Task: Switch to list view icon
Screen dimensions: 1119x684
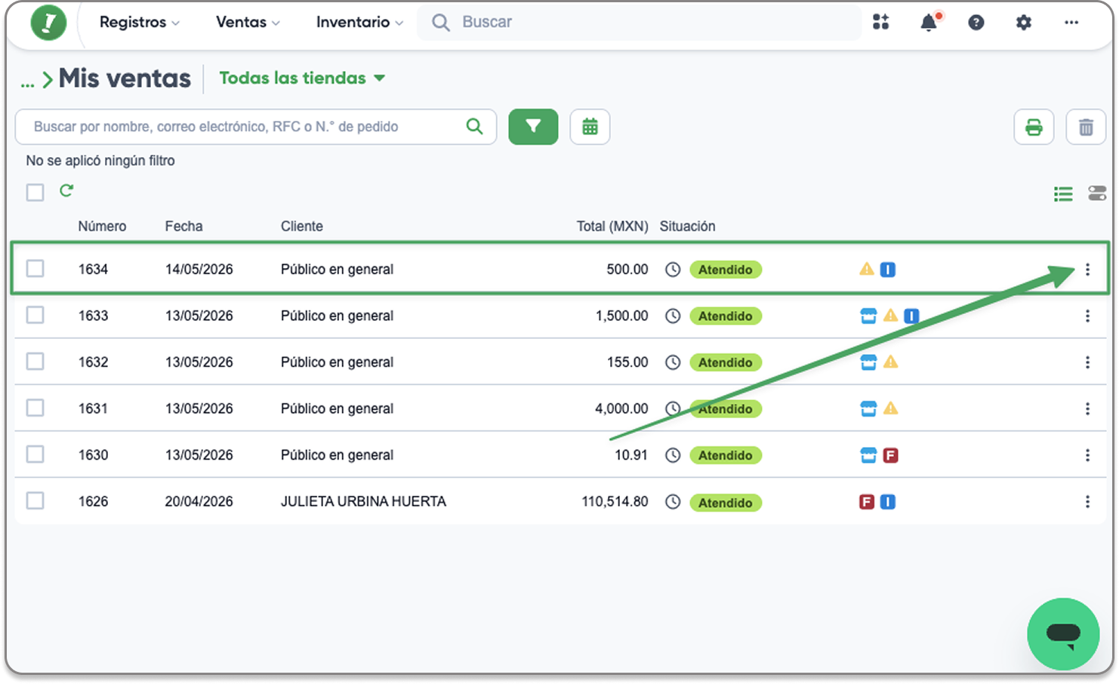Action: [x=1063, y=194]
